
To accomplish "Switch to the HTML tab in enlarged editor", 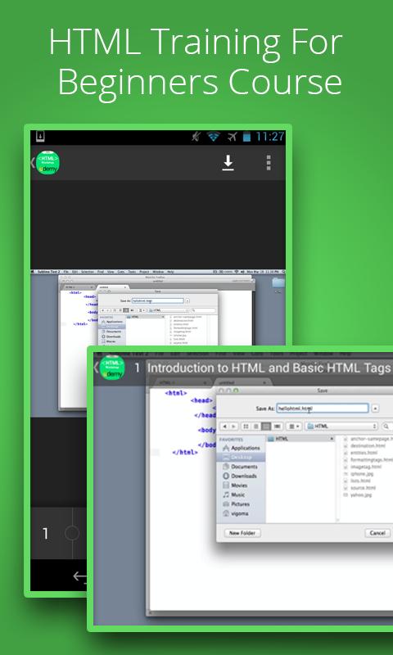I will pyautogui.click(x=182, y=382).
